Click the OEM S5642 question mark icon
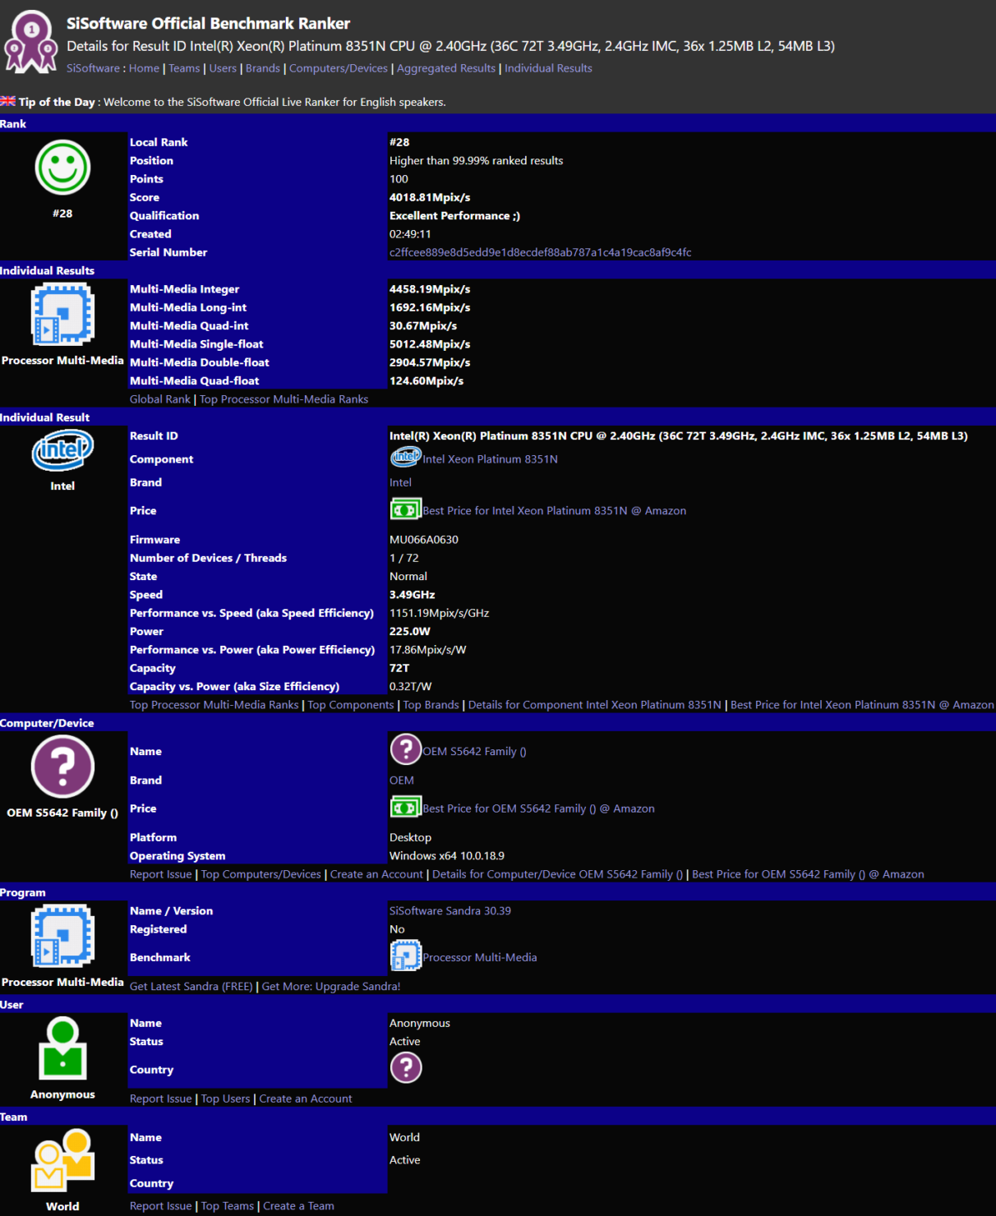Image resolution: width=996 pixels, height=1216 pixels. point(62,767)
